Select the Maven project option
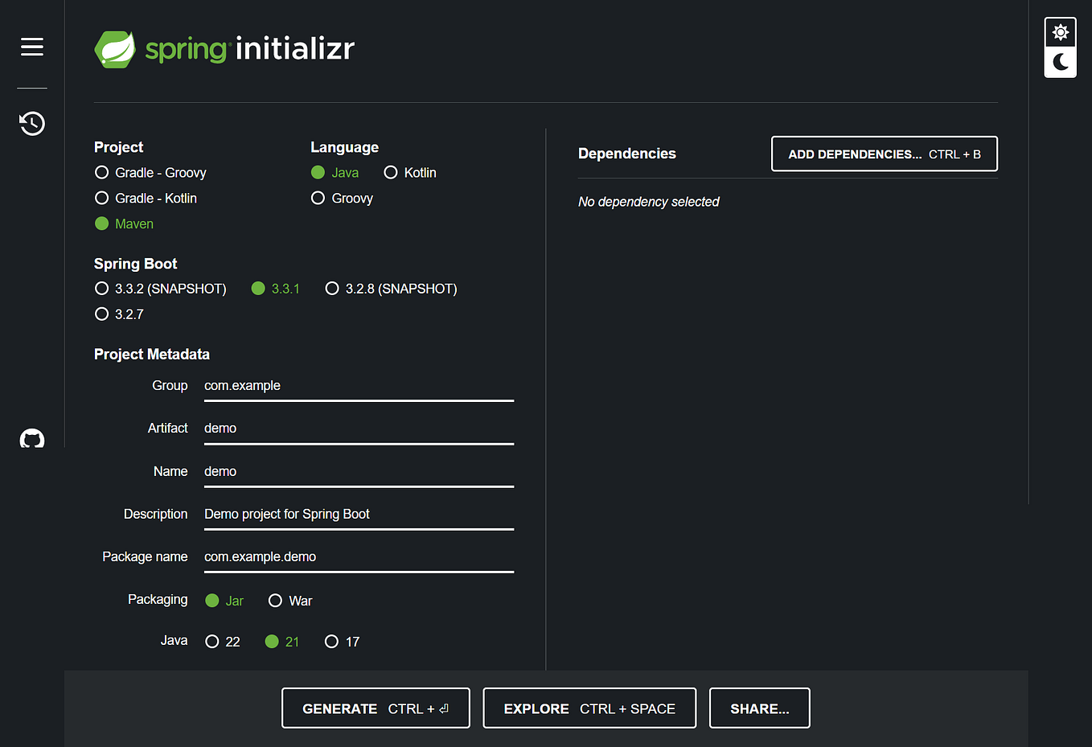 [124, 224]
